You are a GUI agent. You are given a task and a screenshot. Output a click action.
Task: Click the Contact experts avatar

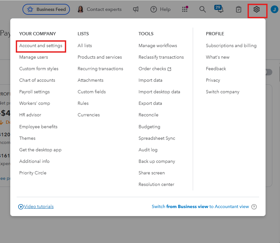(x=81, y=9)
